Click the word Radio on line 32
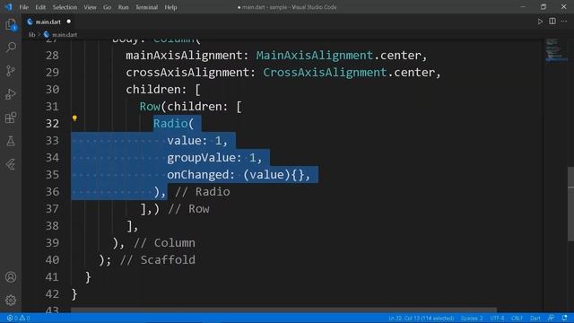 click(170, 124)
